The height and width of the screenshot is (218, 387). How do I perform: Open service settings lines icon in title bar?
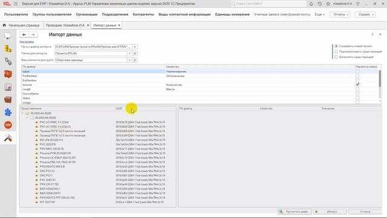[357, 4]
